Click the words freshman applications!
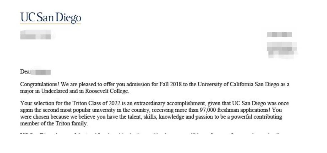The image size is (327, 153). pyautogui.click(x=244, y=110)
